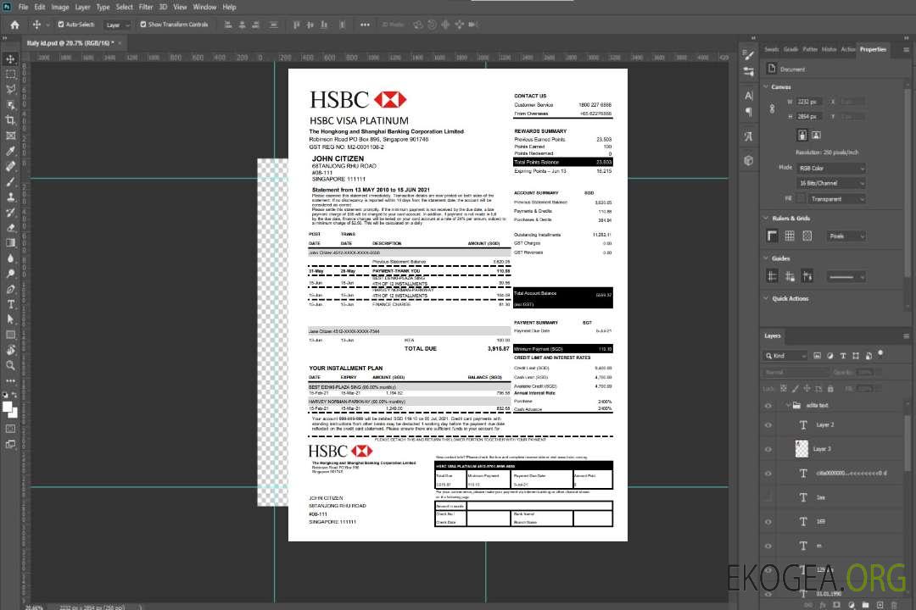Click the canvas width 'W' field
This screenshot has width=916, height=610.
(x=810, y=102)
